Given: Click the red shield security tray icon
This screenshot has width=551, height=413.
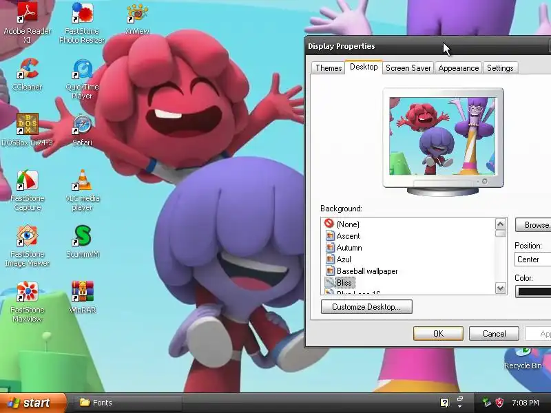Looking at the screenshot, I should (x=499, y=403).
